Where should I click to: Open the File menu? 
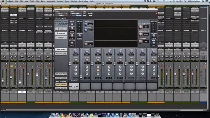point(17,1)
